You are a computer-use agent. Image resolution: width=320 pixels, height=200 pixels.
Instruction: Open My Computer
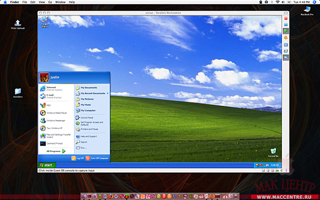click(x=86, y=111)
